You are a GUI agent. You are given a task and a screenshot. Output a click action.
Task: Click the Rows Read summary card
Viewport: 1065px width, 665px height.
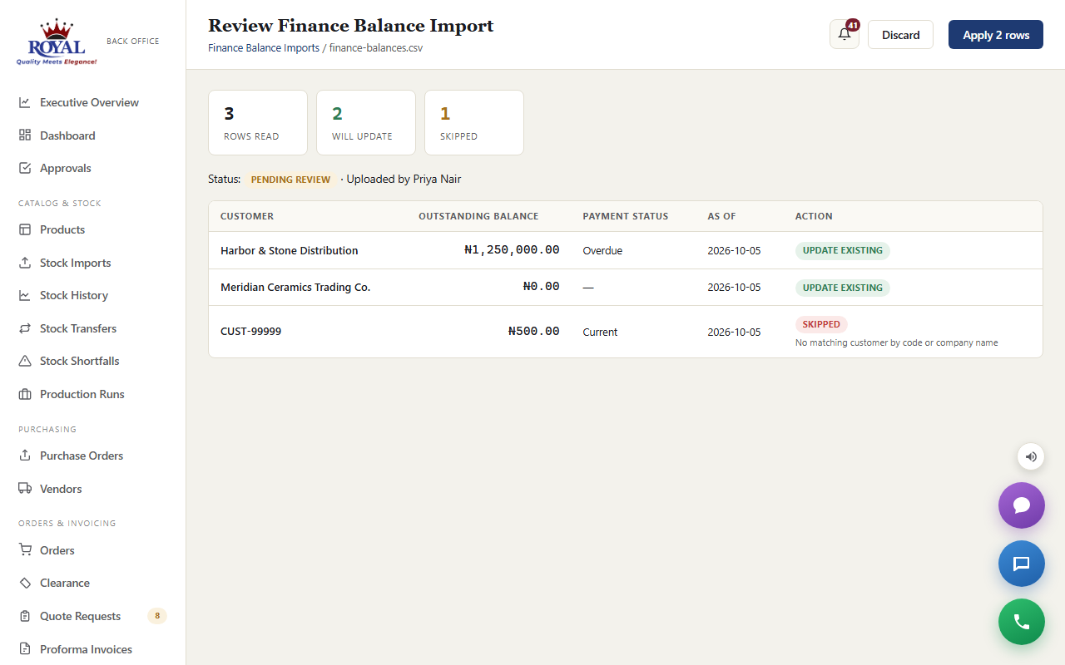258,122
